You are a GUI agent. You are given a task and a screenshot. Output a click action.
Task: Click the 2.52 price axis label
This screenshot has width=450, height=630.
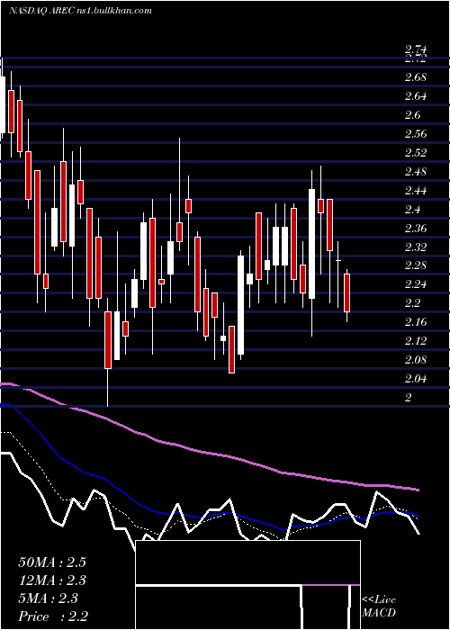click(416, 153)
